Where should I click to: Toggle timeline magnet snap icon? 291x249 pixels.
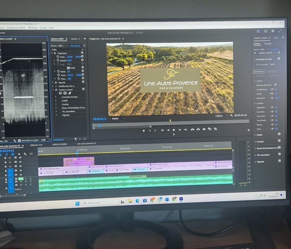(7, 154)
